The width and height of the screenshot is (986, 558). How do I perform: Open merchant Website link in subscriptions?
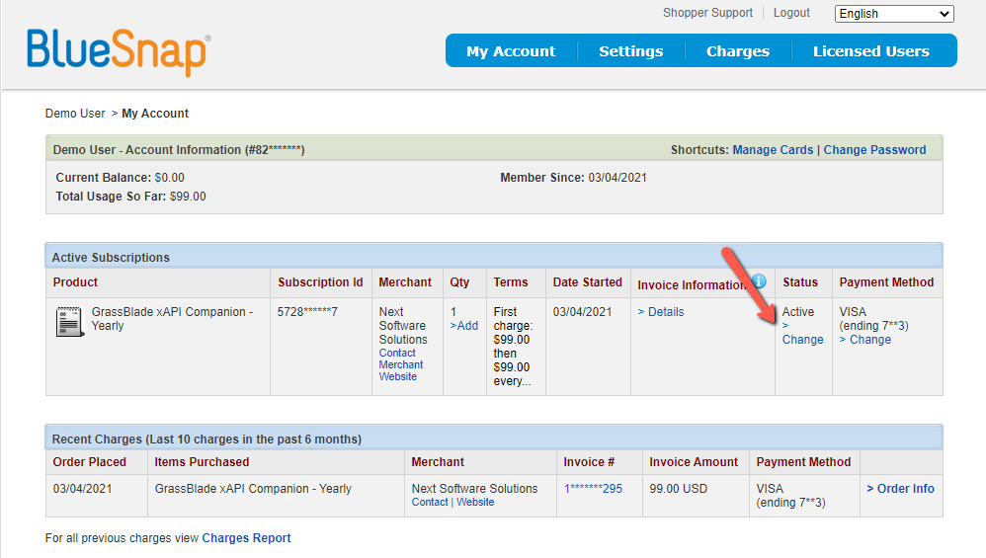(x=397, y=376)
